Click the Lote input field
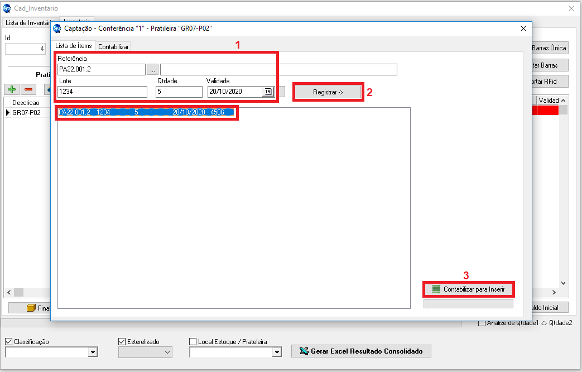Viewport: 582px width, 372px height. [102, 92]
